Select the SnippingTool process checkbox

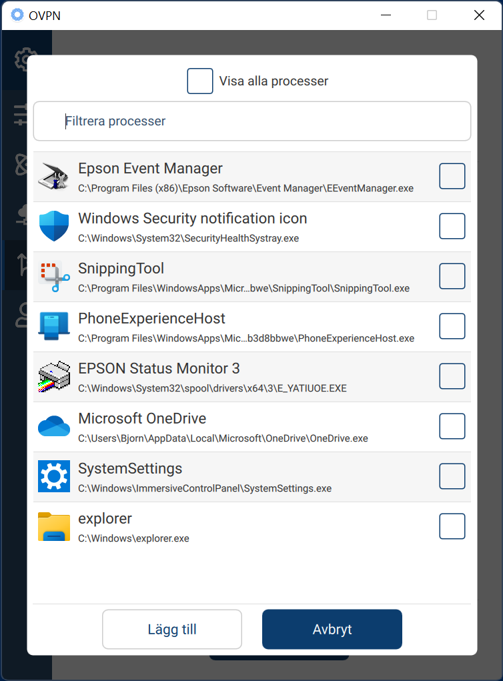pos(452,276)
